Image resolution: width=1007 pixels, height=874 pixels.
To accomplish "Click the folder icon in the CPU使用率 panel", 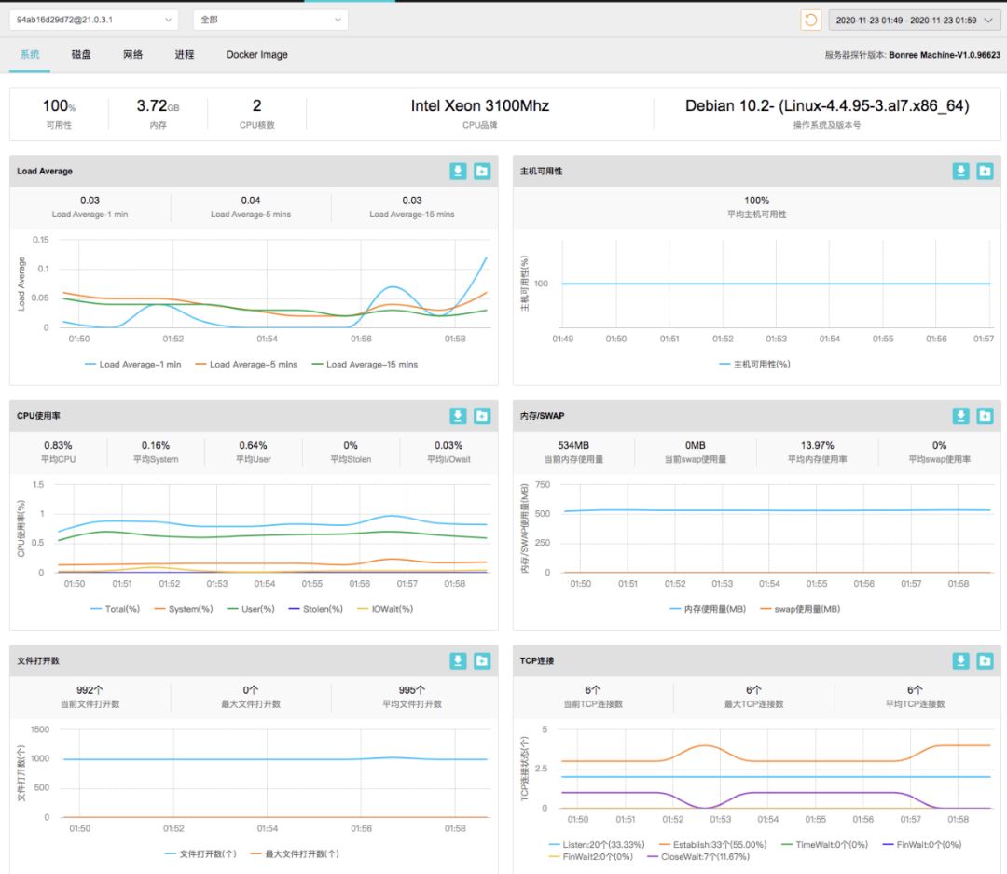I will [x=482, y=416].
